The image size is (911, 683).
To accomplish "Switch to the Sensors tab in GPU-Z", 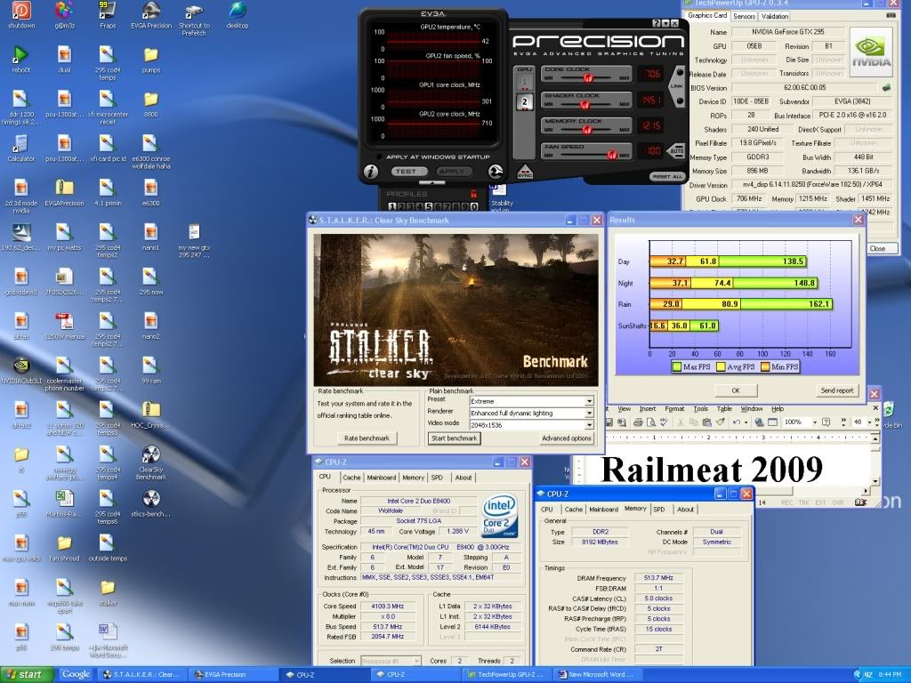I will point(744,16).
